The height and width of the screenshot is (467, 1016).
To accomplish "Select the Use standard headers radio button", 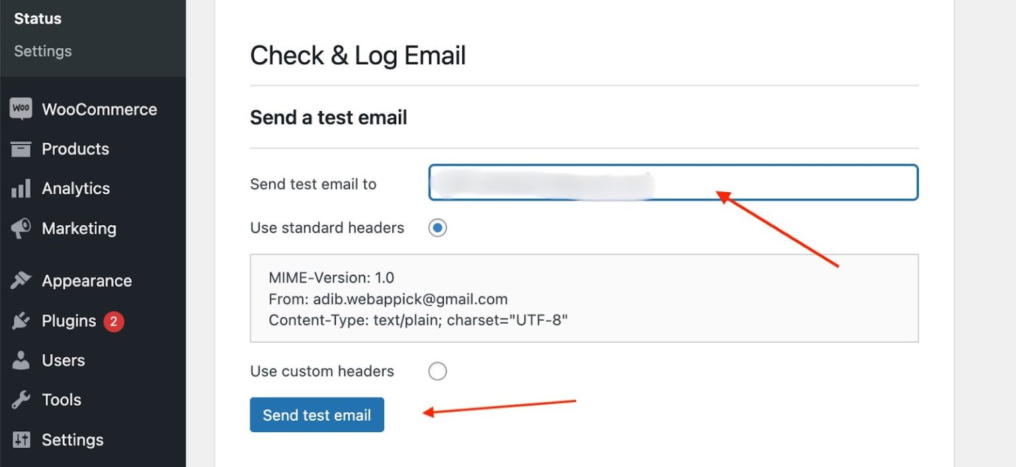I will [x=437, y=227].
